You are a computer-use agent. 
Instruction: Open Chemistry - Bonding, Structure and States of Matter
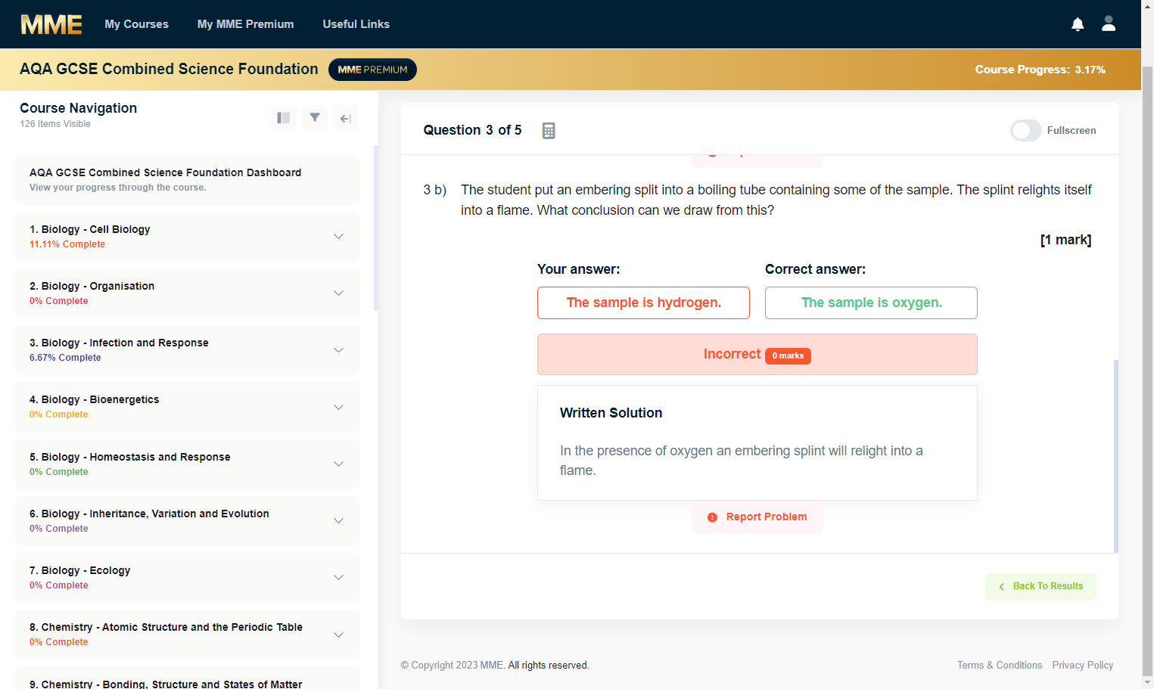pyautogui.click(x=187, y=678)
